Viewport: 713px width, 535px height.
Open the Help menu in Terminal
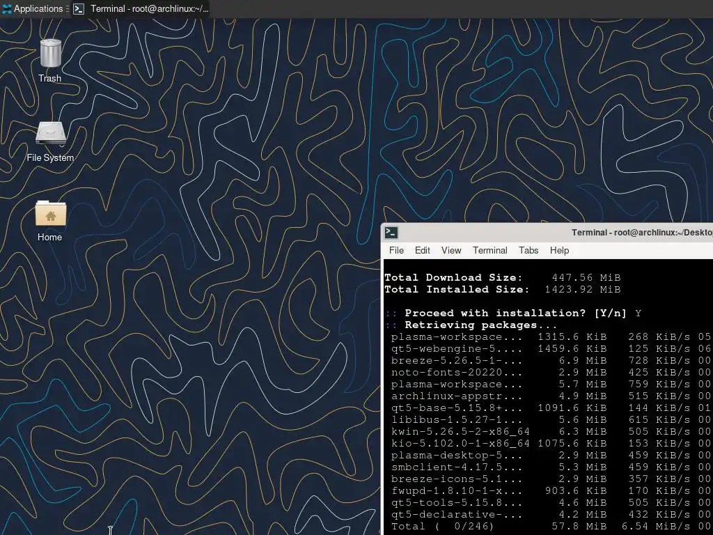pos(559,250)
